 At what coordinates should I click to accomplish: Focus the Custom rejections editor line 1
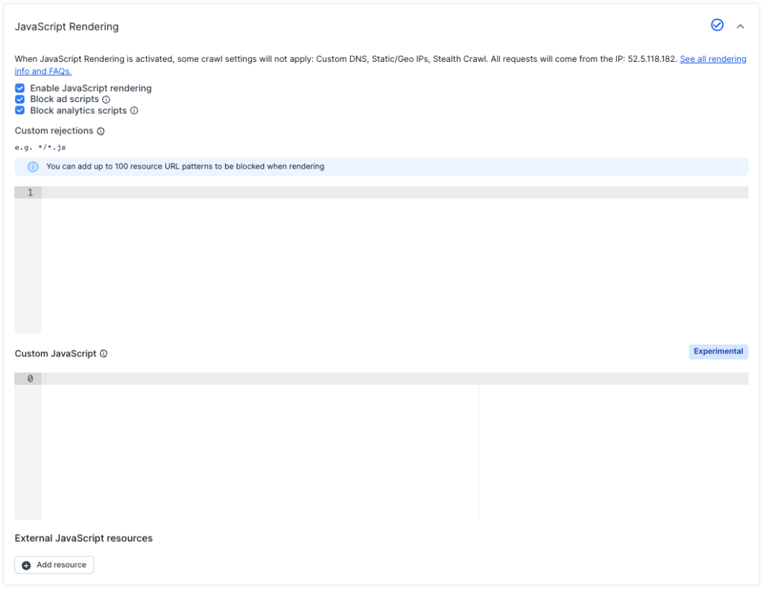click(x=396, y=192)
